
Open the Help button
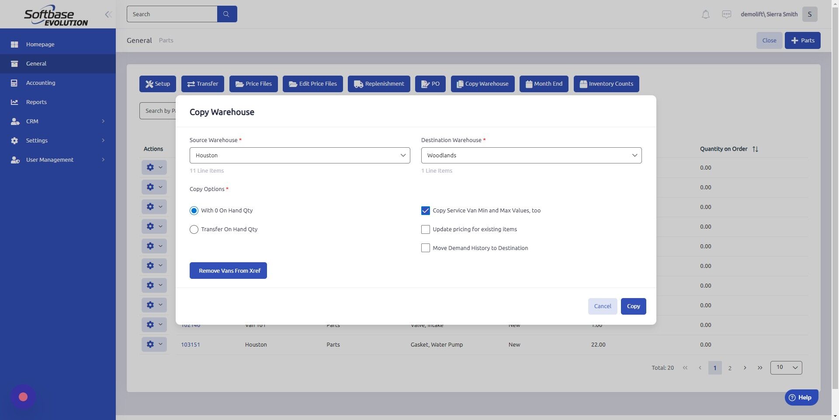[x=801, y=398]
